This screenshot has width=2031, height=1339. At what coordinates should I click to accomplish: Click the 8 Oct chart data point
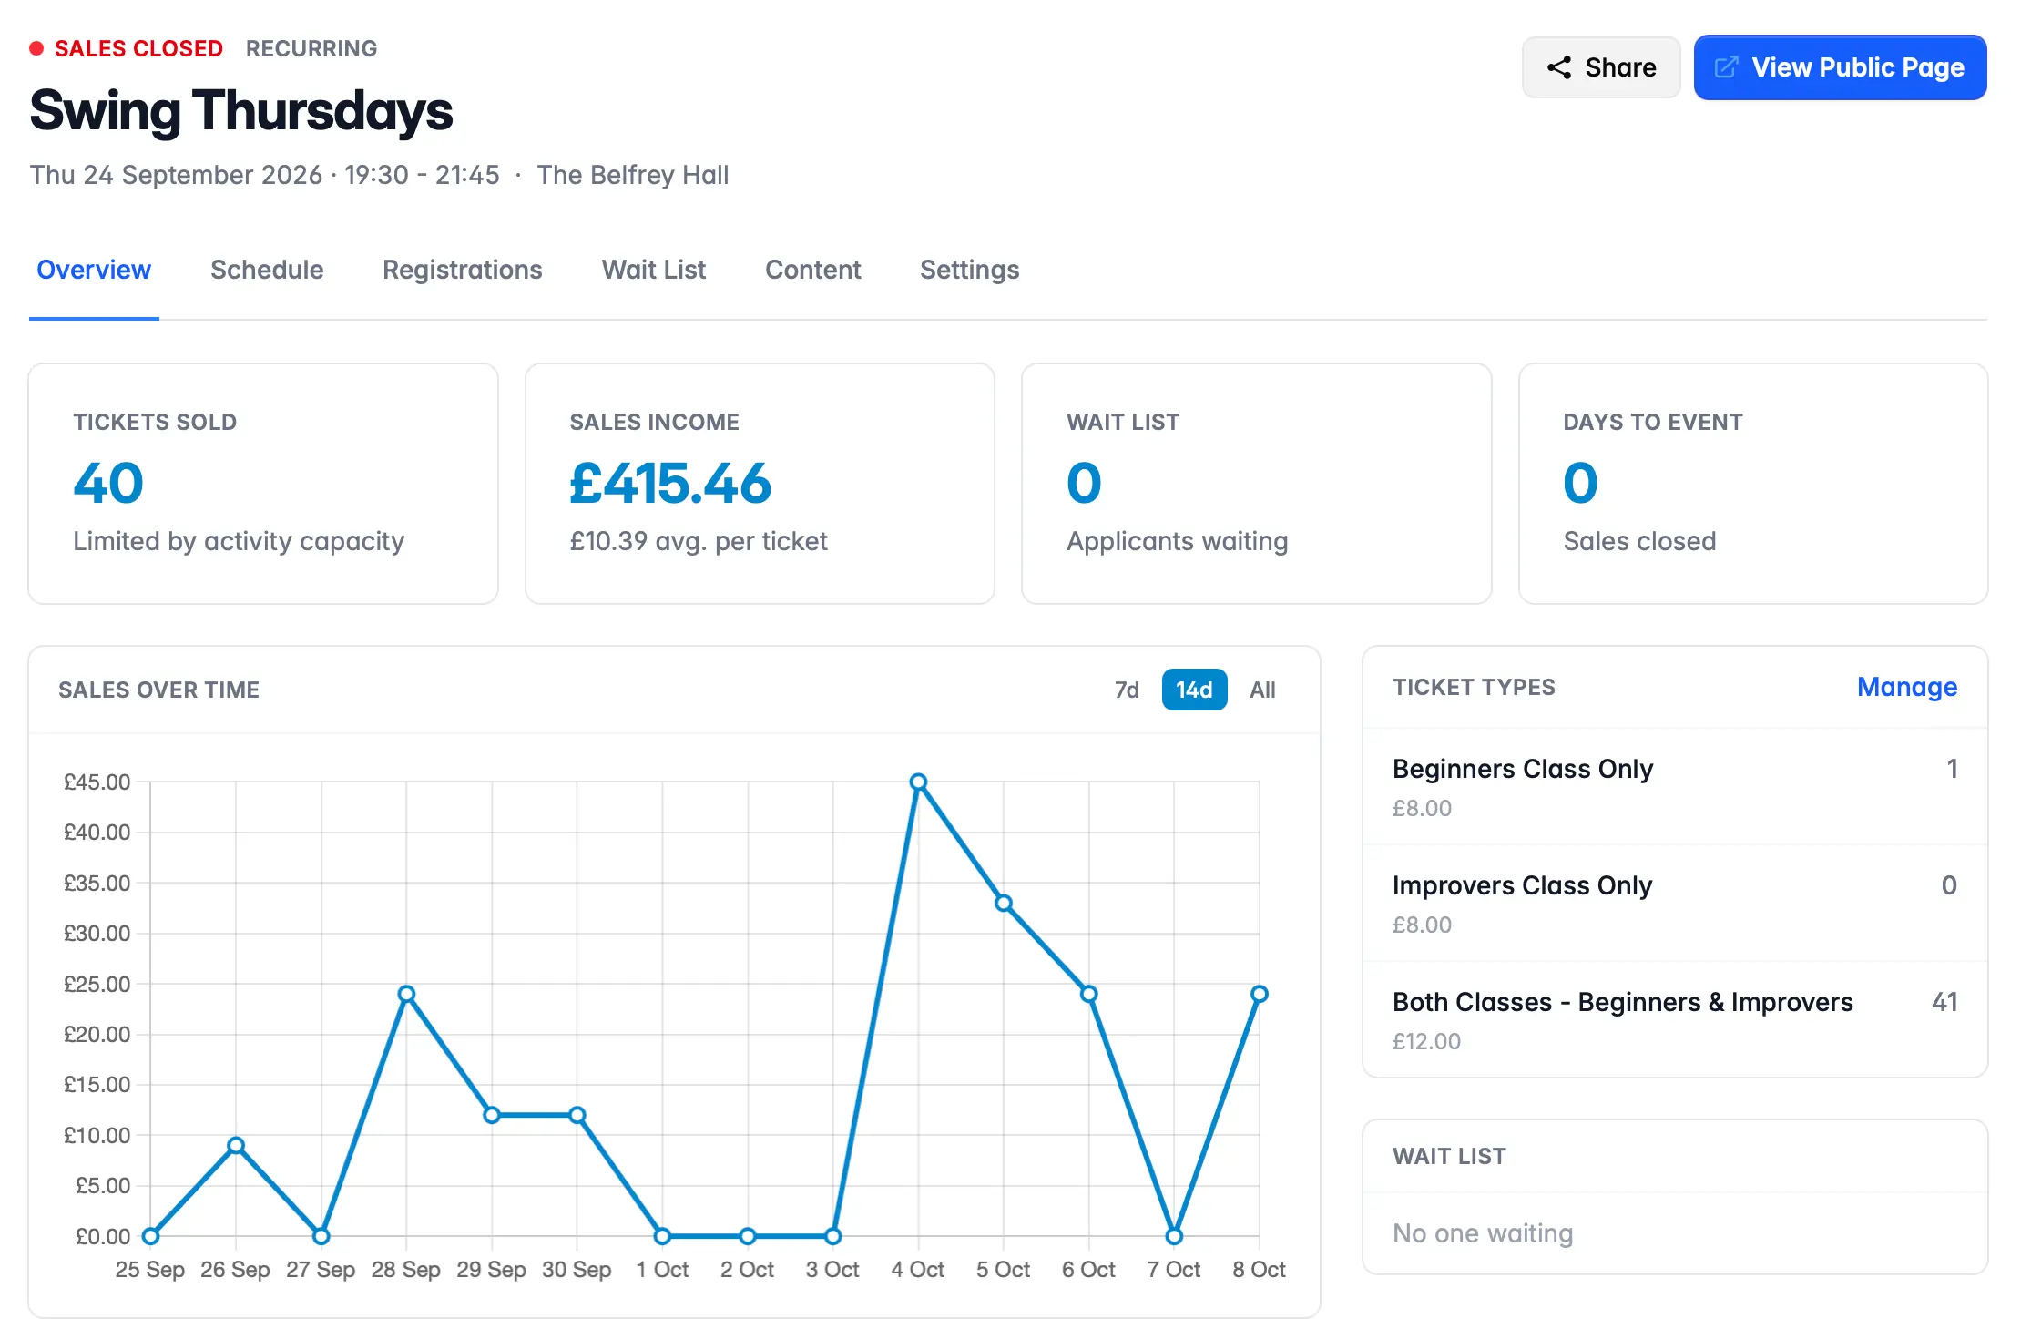[1260, 994]
